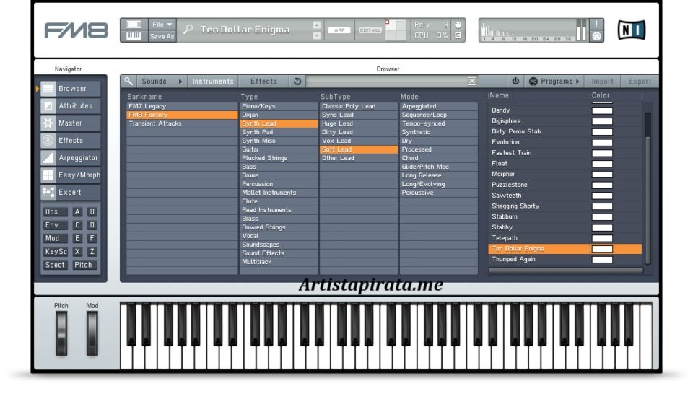The image size is (693, 399).
Task: Select operator E
Action: [77, 238]
